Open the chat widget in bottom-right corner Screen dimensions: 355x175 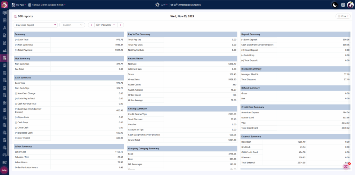coord(346,166)
